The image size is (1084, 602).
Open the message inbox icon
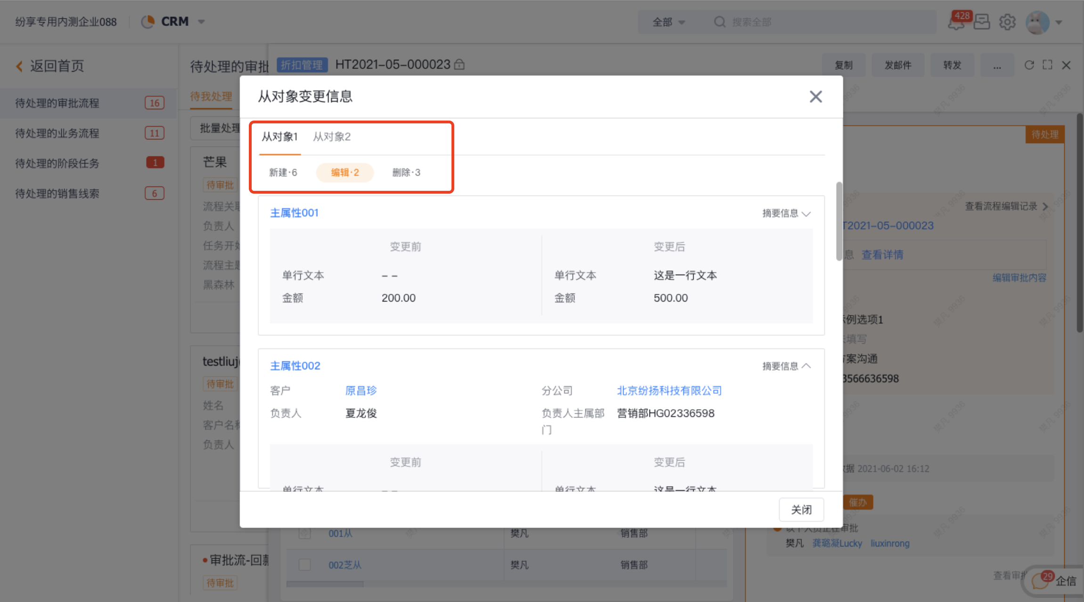click(982, 22)
